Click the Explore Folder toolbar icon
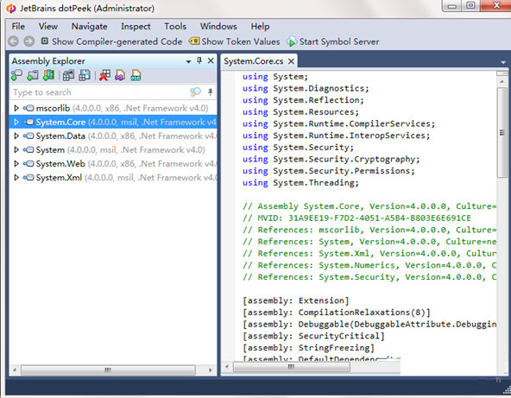The width and height of the screenshot is (511, 398). click(33, 76)
